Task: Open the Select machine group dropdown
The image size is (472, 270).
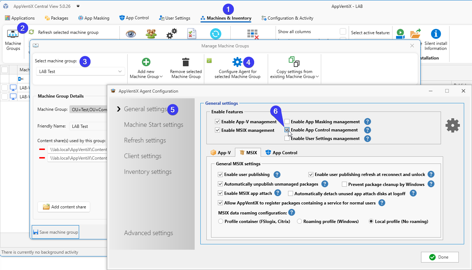Action: pos(80,72)
